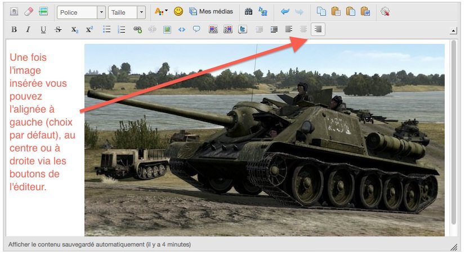Click the code snippet icon
465x255 pixels.
(182, 29)
